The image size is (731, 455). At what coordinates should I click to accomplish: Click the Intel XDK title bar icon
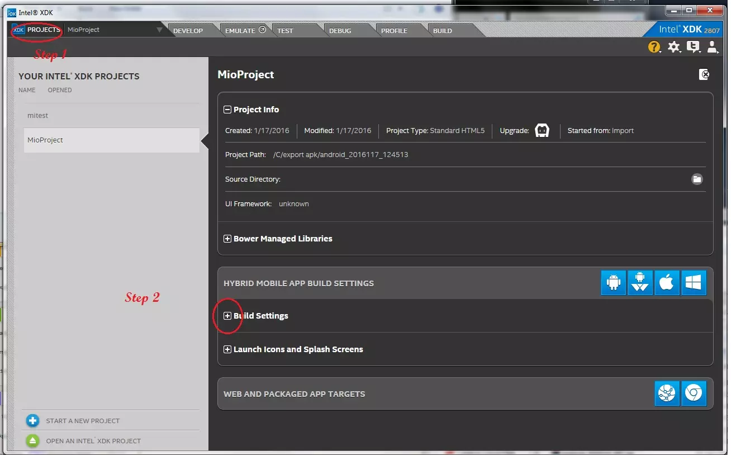12,12
